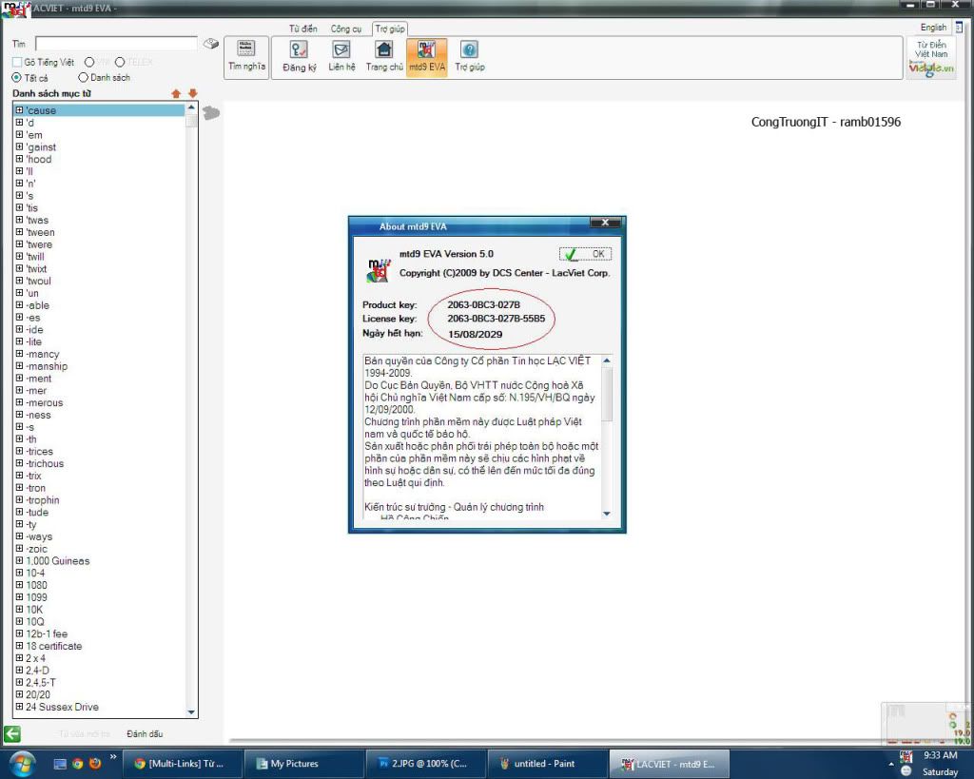Image resolution: width=974 pixels, height=779 pixels.
Task: Expand the 'tween entry
Action: (19, 232)
